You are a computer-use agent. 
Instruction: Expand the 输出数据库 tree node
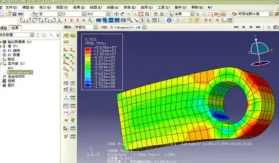pyautogui.click(x=3, y=42)
